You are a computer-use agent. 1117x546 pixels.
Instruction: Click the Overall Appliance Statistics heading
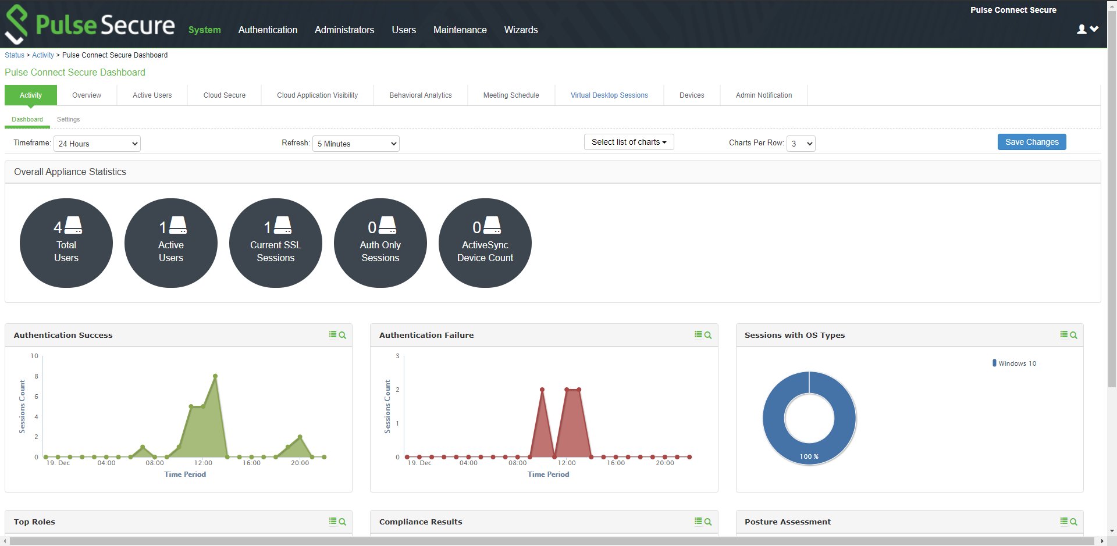click(x=70, y=172)
